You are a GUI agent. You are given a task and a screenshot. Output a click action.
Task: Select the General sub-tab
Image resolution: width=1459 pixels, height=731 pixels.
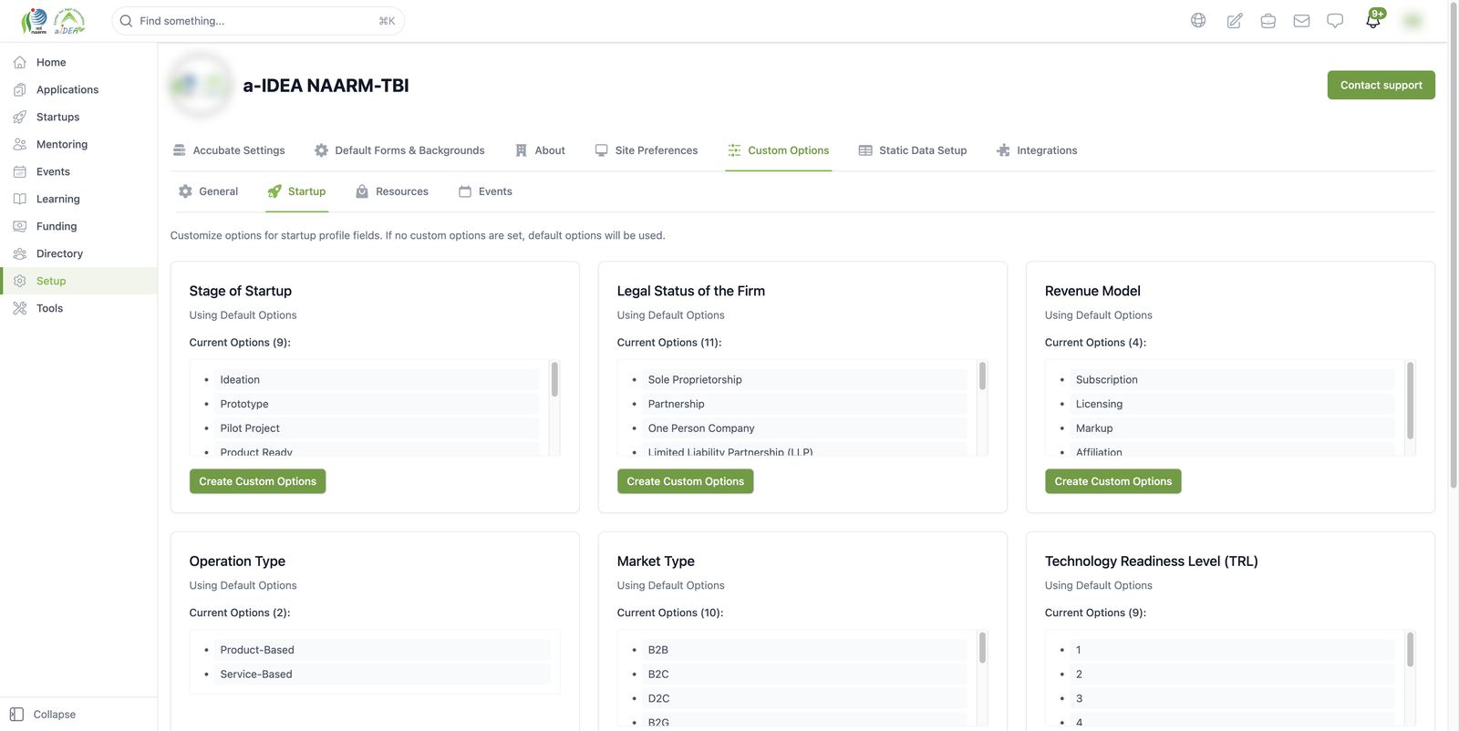tap(208, 191)
